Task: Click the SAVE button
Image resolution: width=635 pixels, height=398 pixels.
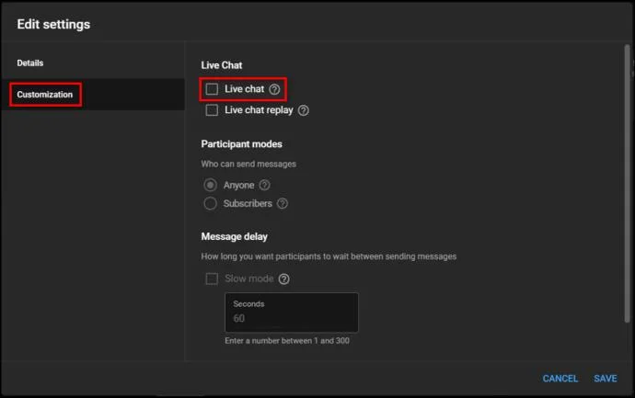Action: pos(606,379)
